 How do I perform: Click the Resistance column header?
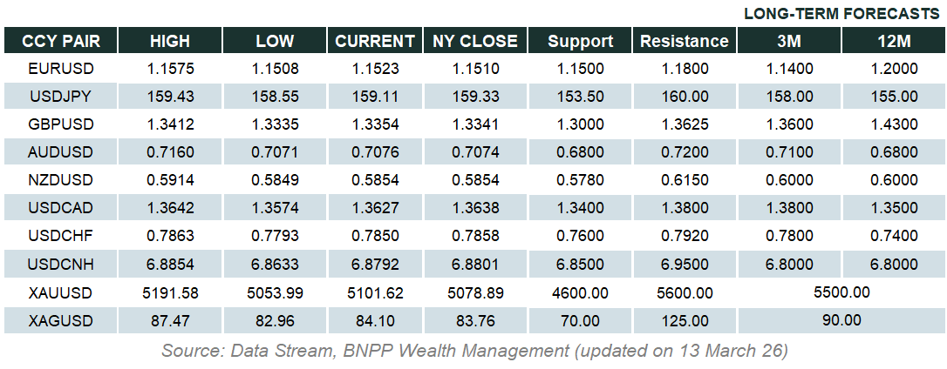[x=685, y=41]
